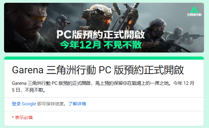Viewport: 209px width, 128px height.
Task: Click the form header banner image
Action: pyautogui.click(x=104, y=28)
